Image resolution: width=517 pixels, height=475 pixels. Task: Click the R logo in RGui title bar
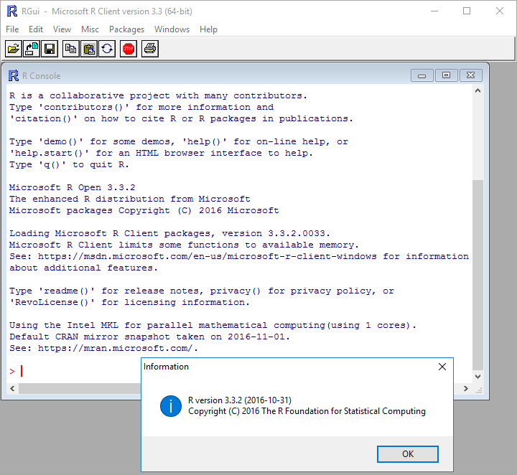click(x=12, y=11)
